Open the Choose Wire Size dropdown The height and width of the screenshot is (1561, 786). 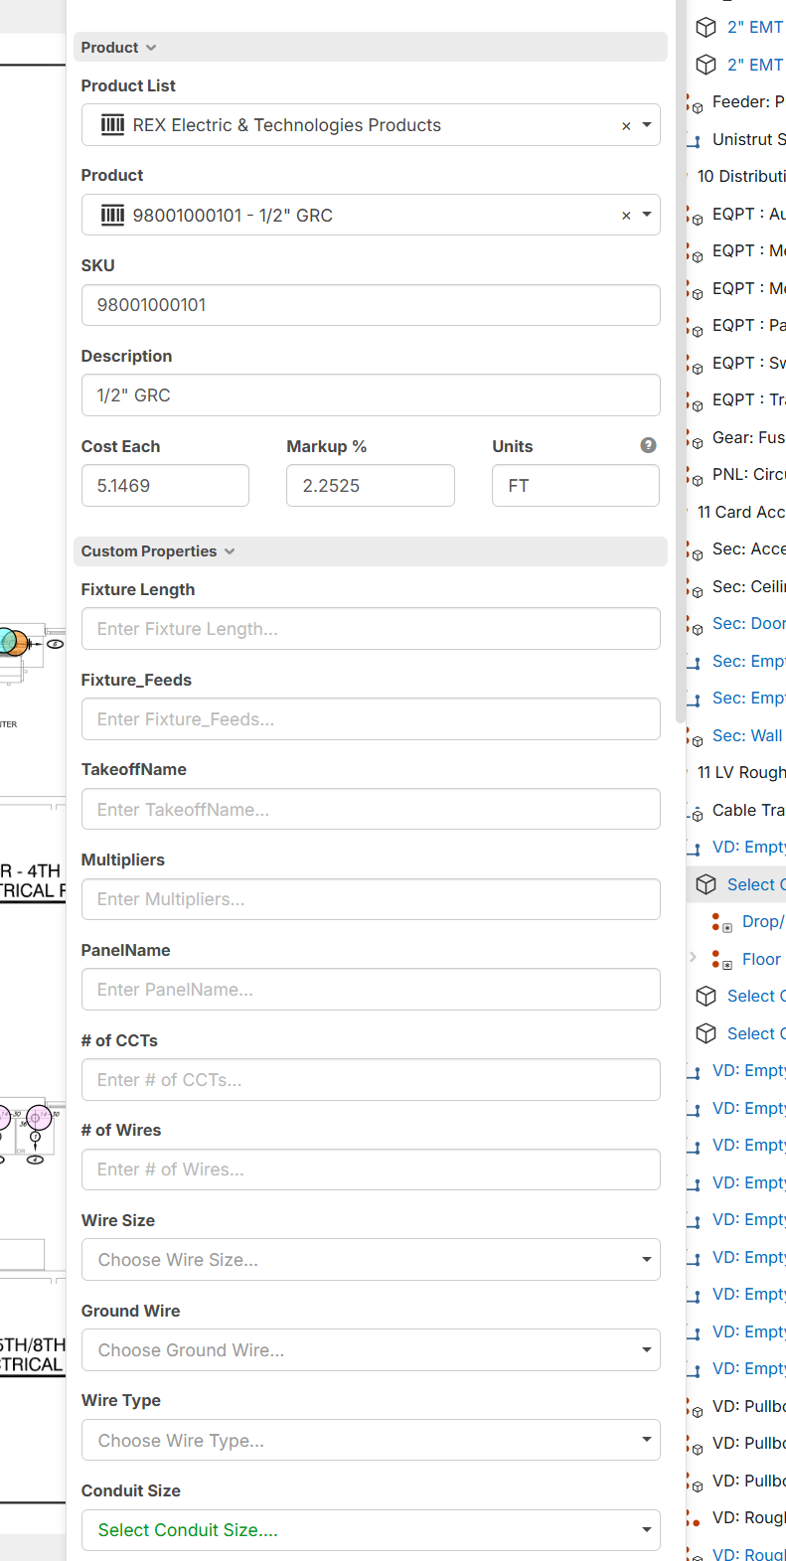coord(371,1260)
